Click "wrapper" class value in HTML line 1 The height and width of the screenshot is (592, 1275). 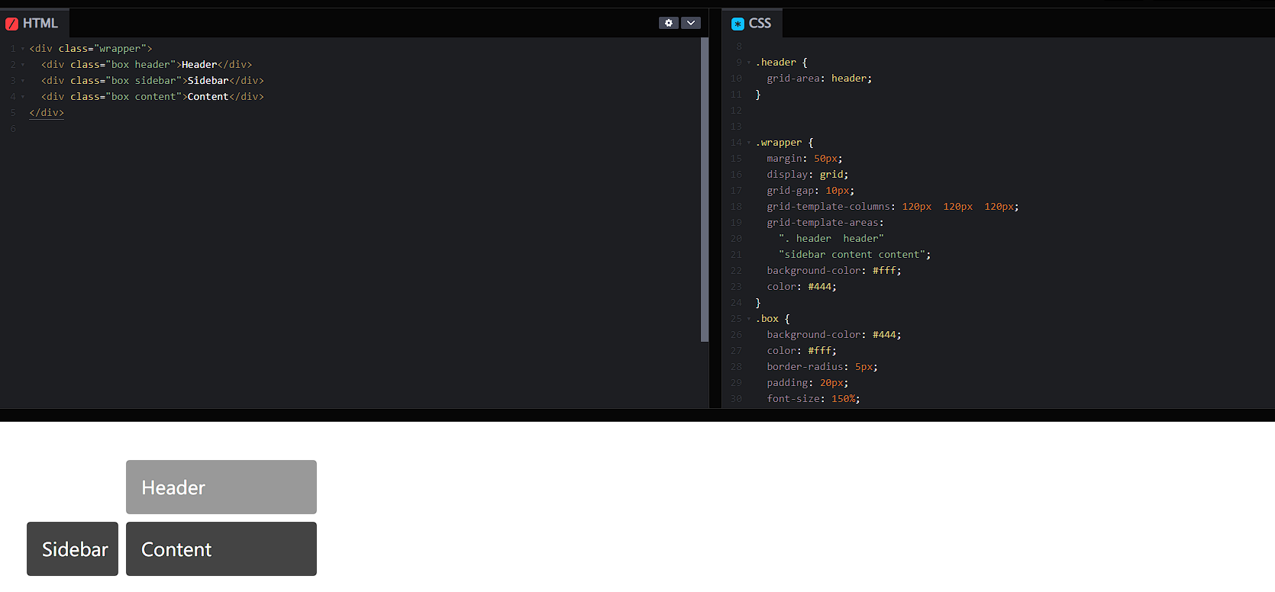120,49
